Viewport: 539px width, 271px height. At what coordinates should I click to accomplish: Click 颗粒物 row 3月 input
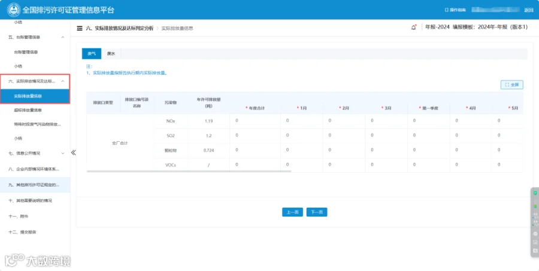[x=386, y=150]
